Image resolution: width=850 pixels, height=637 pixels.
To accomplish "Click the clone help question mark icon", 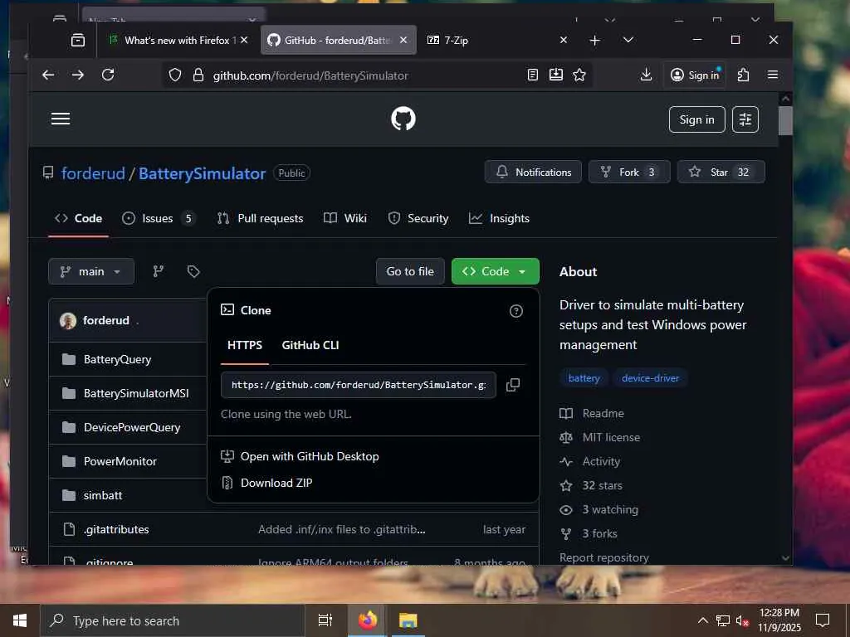I will click(516, 311).
